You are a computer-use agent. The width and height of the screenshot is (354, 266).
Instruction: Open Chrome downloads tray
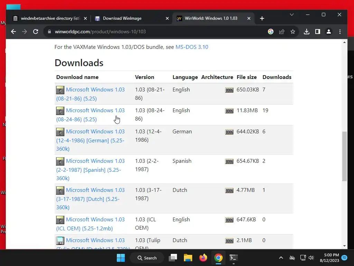[x=307, y=32]
